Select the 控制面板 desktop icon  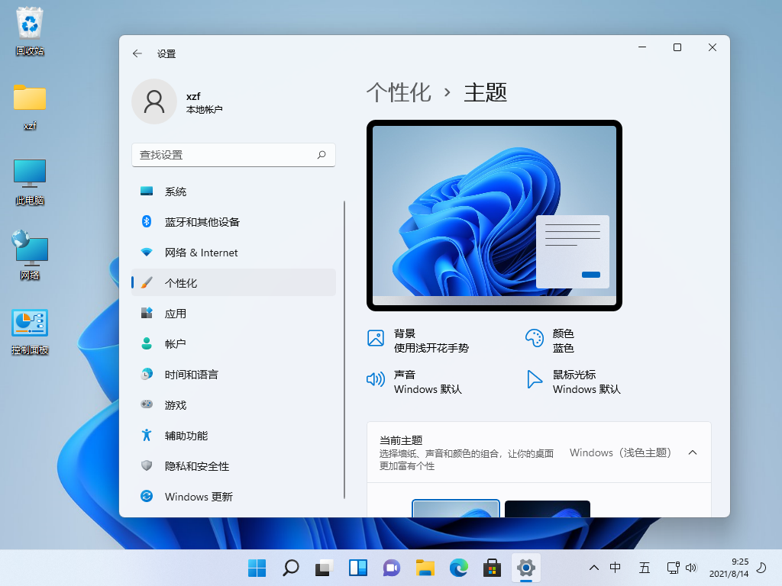tap(30, 331)
